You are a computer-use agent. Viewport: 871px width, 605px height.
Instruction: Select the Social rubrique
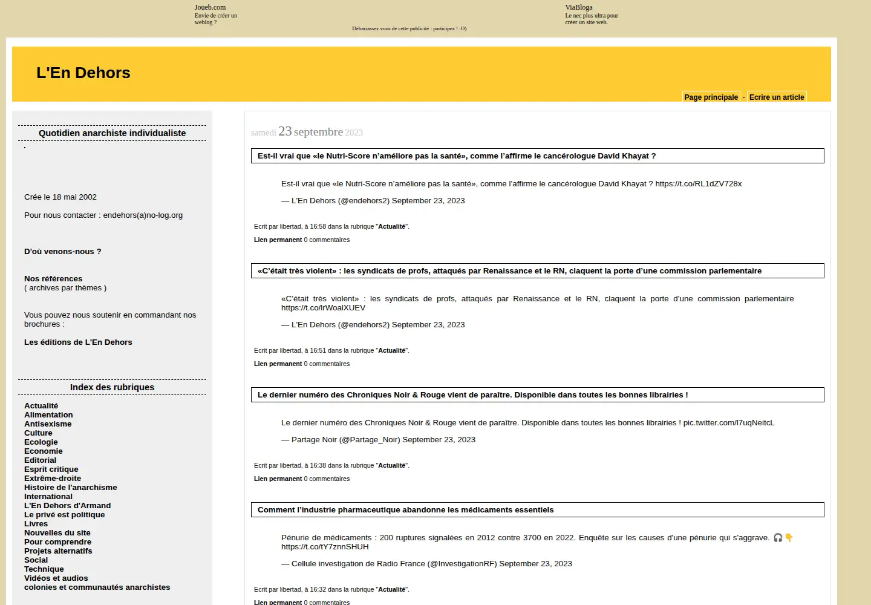36,560
